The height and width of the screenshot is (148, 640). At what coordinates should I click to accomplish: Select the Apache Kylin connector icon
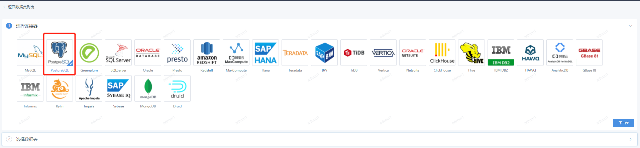[x=60, y=88]
